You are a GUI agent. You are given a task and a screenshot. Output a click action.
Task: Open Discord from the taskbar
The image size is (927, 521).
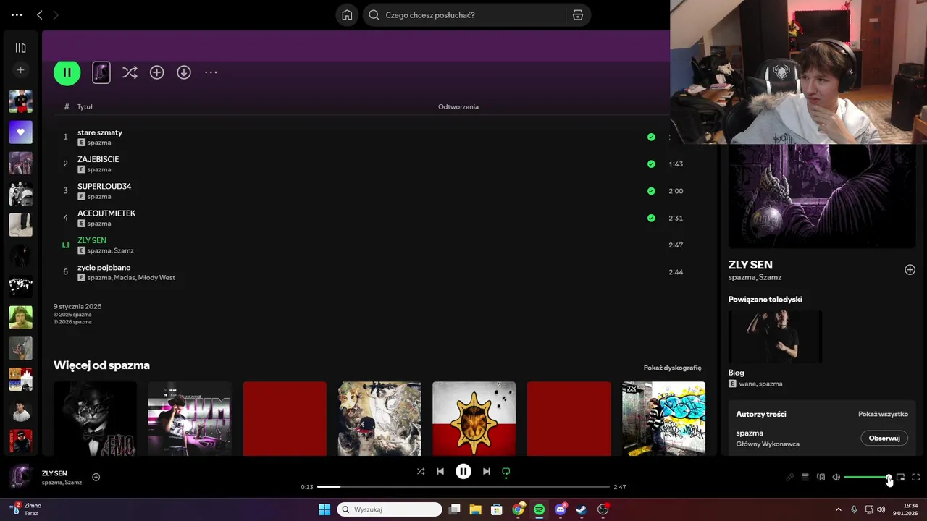click(561, 509)
